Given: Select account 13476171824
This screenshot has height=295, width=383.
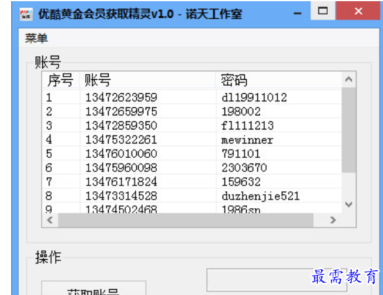Looking at the screenshot, I should coord(121,182).
